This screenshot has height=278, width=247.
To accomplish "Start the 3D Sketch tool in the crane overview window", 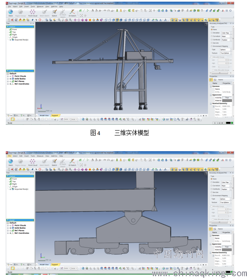I will [x=72, y=13].
